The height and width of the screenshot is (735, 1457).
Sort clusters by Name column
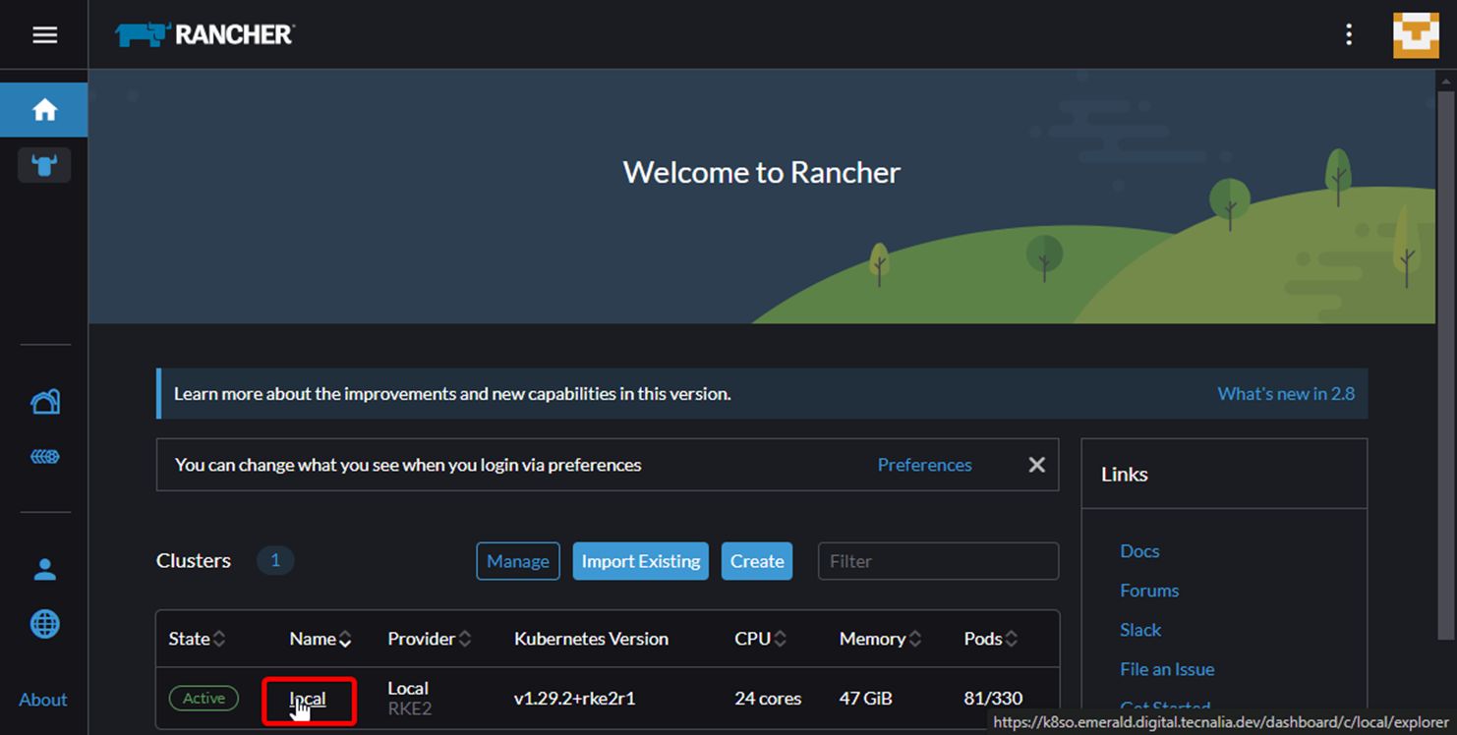[x=321, y=639]
